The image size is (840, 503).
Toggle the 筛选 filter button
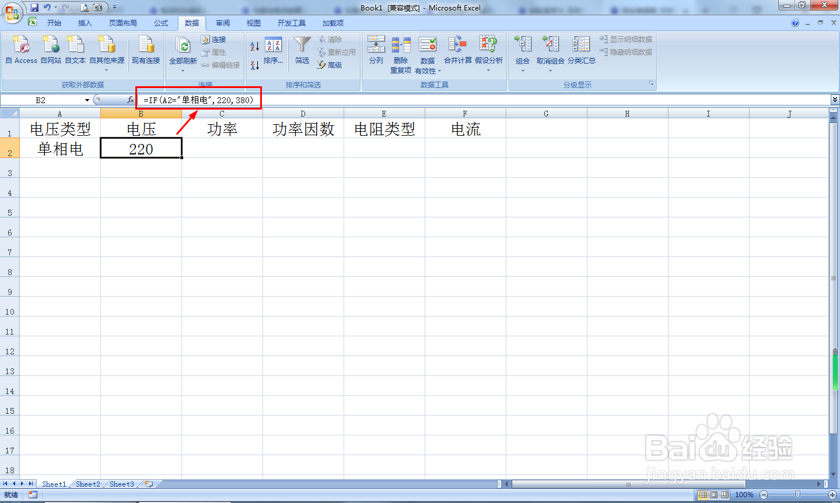point(302,50)
